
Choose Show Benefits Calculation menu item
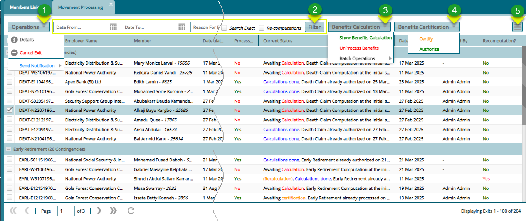[x=365, y=38]
